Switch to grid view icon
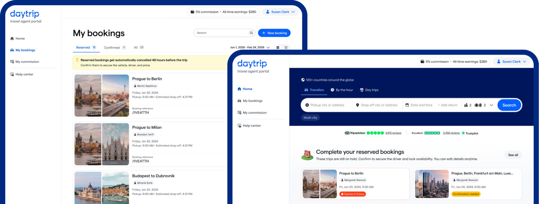Image resolution: width=539 pixels, height=204 pixels. pos(278,47)
